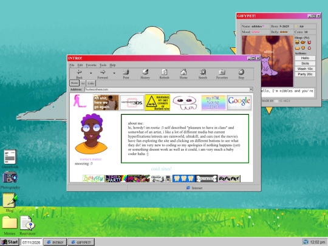Screen dimensions: 328x246
Task: Click the INTRO! taskbar button
Action: tap(55, 242)
